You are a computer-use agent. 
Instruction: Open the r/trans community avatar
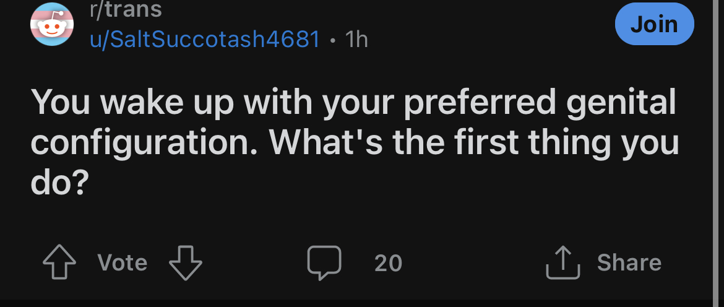click(x=52, y=24)
